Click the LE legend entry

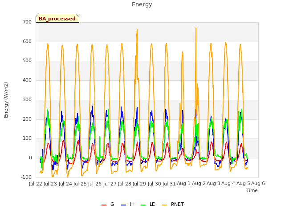(148, 204)
